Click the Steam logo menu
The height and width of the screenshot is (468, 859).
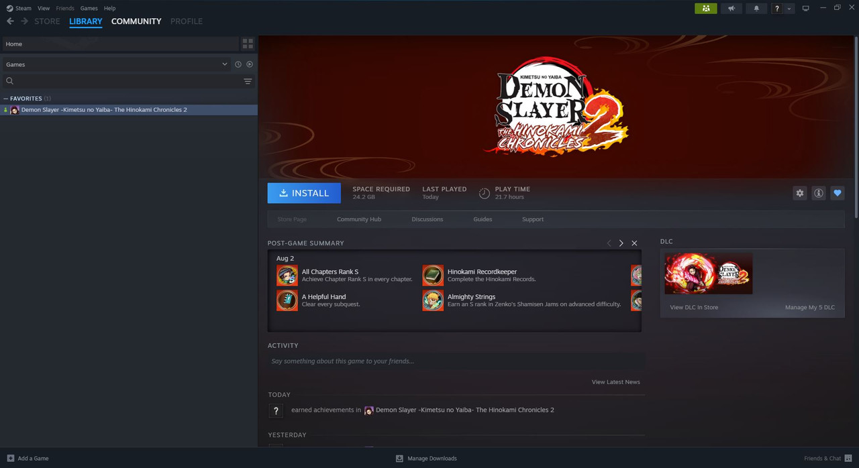[x=19, y=8]
